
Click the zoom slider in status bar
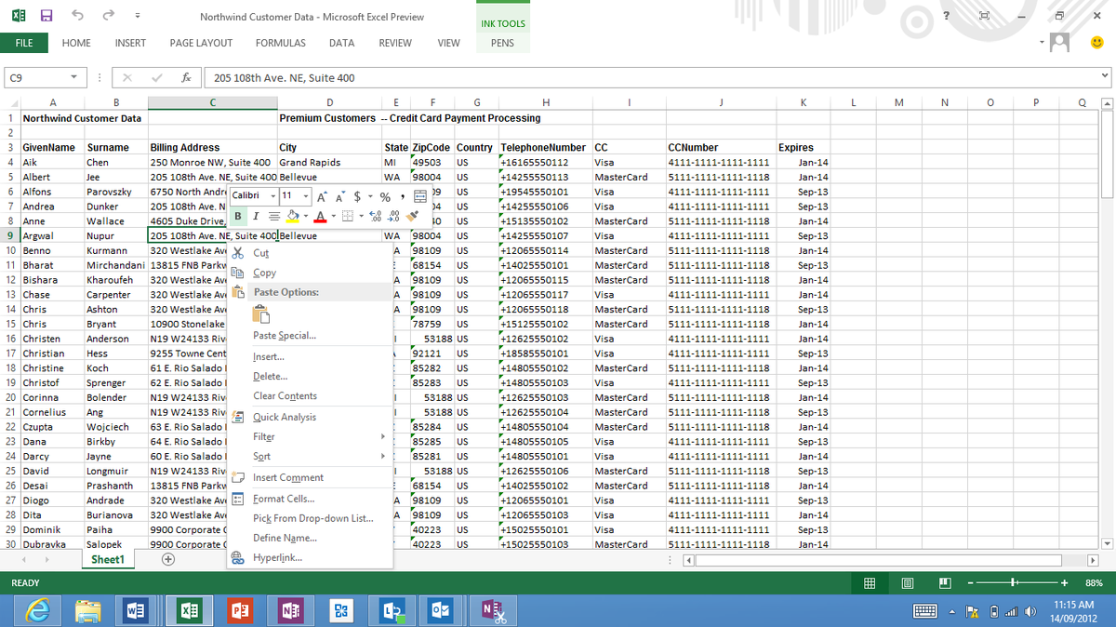point(1017,583)
